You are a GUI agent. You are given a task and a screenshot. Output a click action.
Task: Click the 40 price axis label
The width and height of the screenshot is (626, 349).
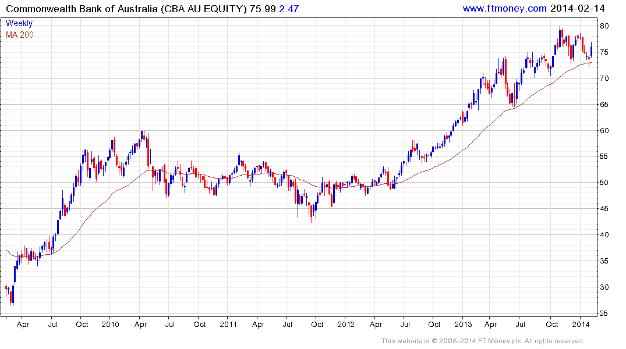click(604, 235)
